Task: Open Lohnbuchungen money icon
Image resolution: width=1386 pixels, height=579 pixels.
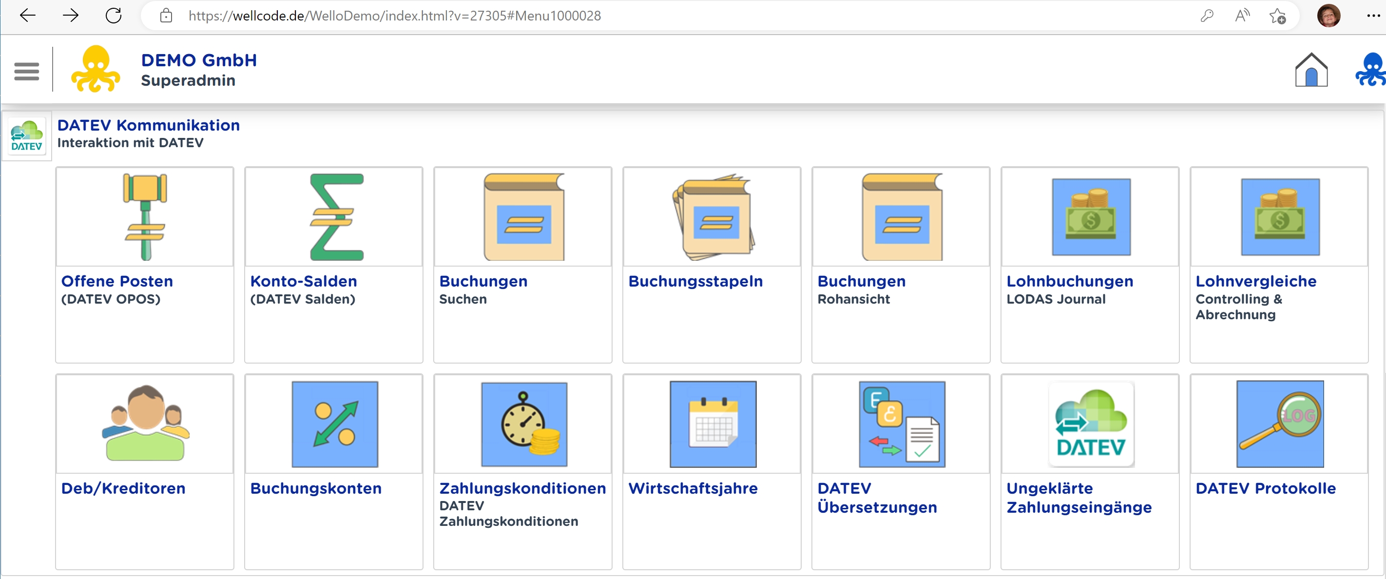Action: click(1091, 217)
